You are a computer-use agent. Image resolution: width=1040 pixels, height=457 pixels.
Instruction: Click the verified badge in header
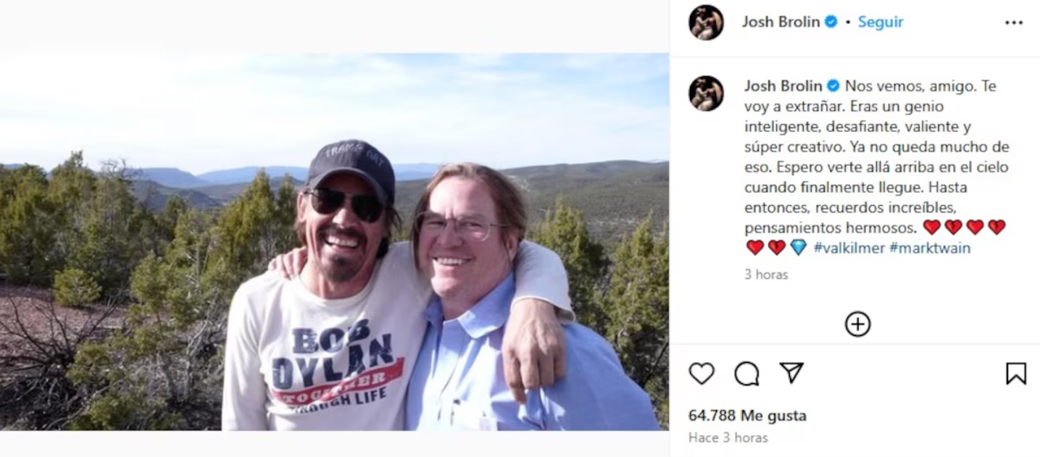tap(831, 22)
